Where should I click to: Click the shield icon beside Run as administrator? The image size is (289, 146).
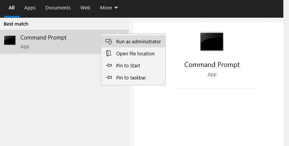[109, 42]
